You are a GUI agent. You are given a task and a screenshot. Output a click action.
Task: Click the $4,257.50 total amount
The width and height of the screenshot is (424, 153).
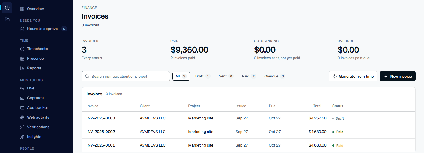pyautogui.click(x=317, y=118)
